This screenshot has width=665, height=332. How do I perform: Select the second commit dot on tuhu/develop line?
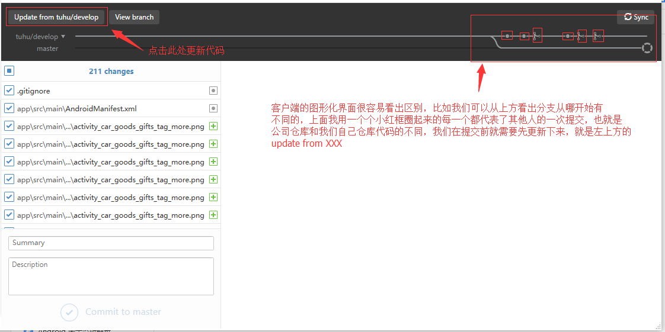pos(525,37)
